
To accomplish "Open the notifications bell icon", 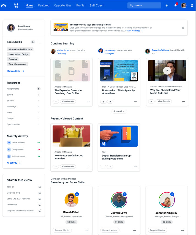I will point(175,5).
